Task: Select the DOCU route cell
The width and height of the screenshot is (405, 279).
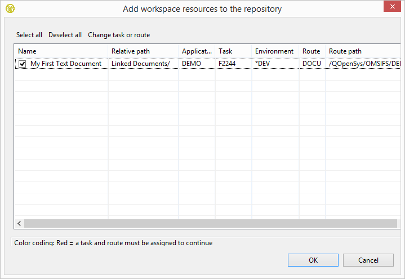Action: (x=311, y=64)
